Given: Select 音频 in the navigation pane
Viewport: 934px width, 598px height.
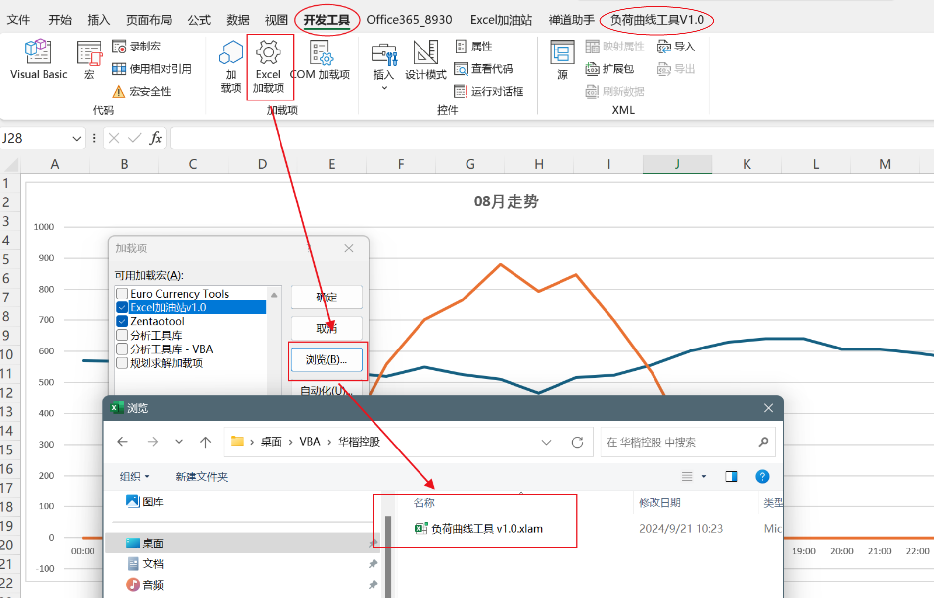Looking at the screenshot, I should point(145,585).
